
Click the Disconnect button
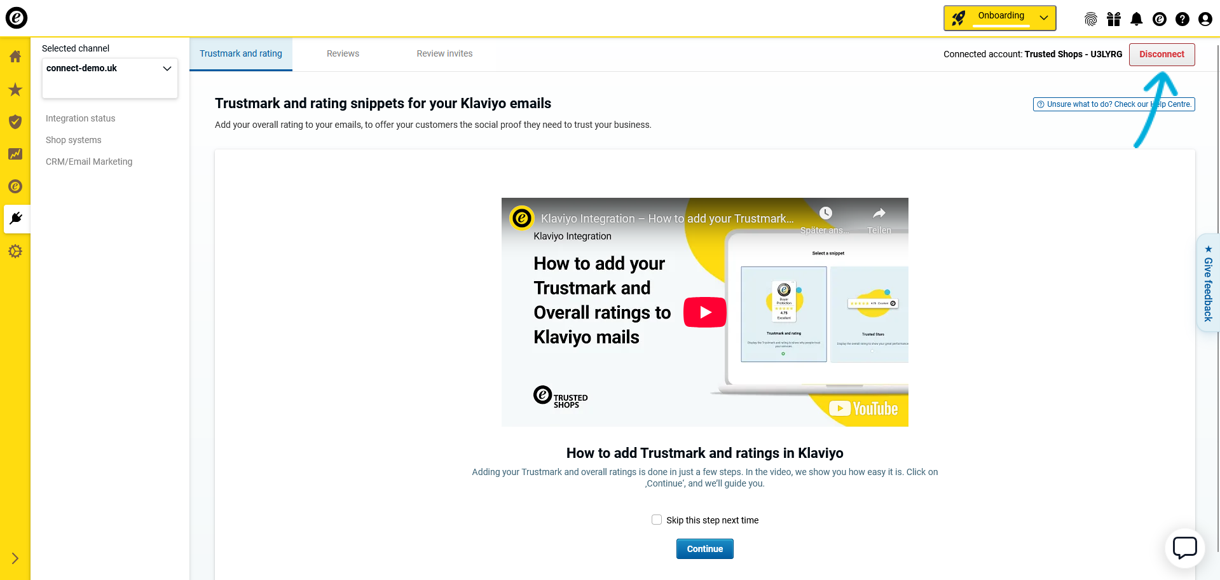point(1161,55)
